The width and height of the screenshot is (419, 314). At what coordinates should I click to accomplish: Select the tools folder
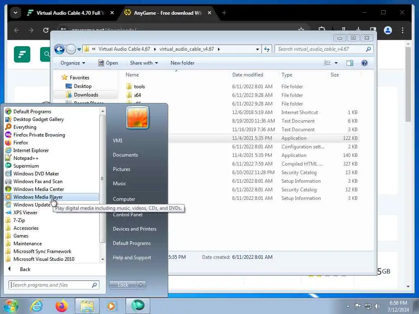(x=139, y=87)
